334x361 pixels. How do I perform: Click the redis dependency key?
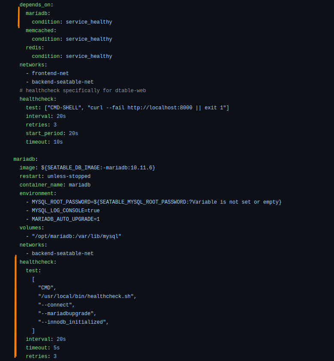coord(33,48)
